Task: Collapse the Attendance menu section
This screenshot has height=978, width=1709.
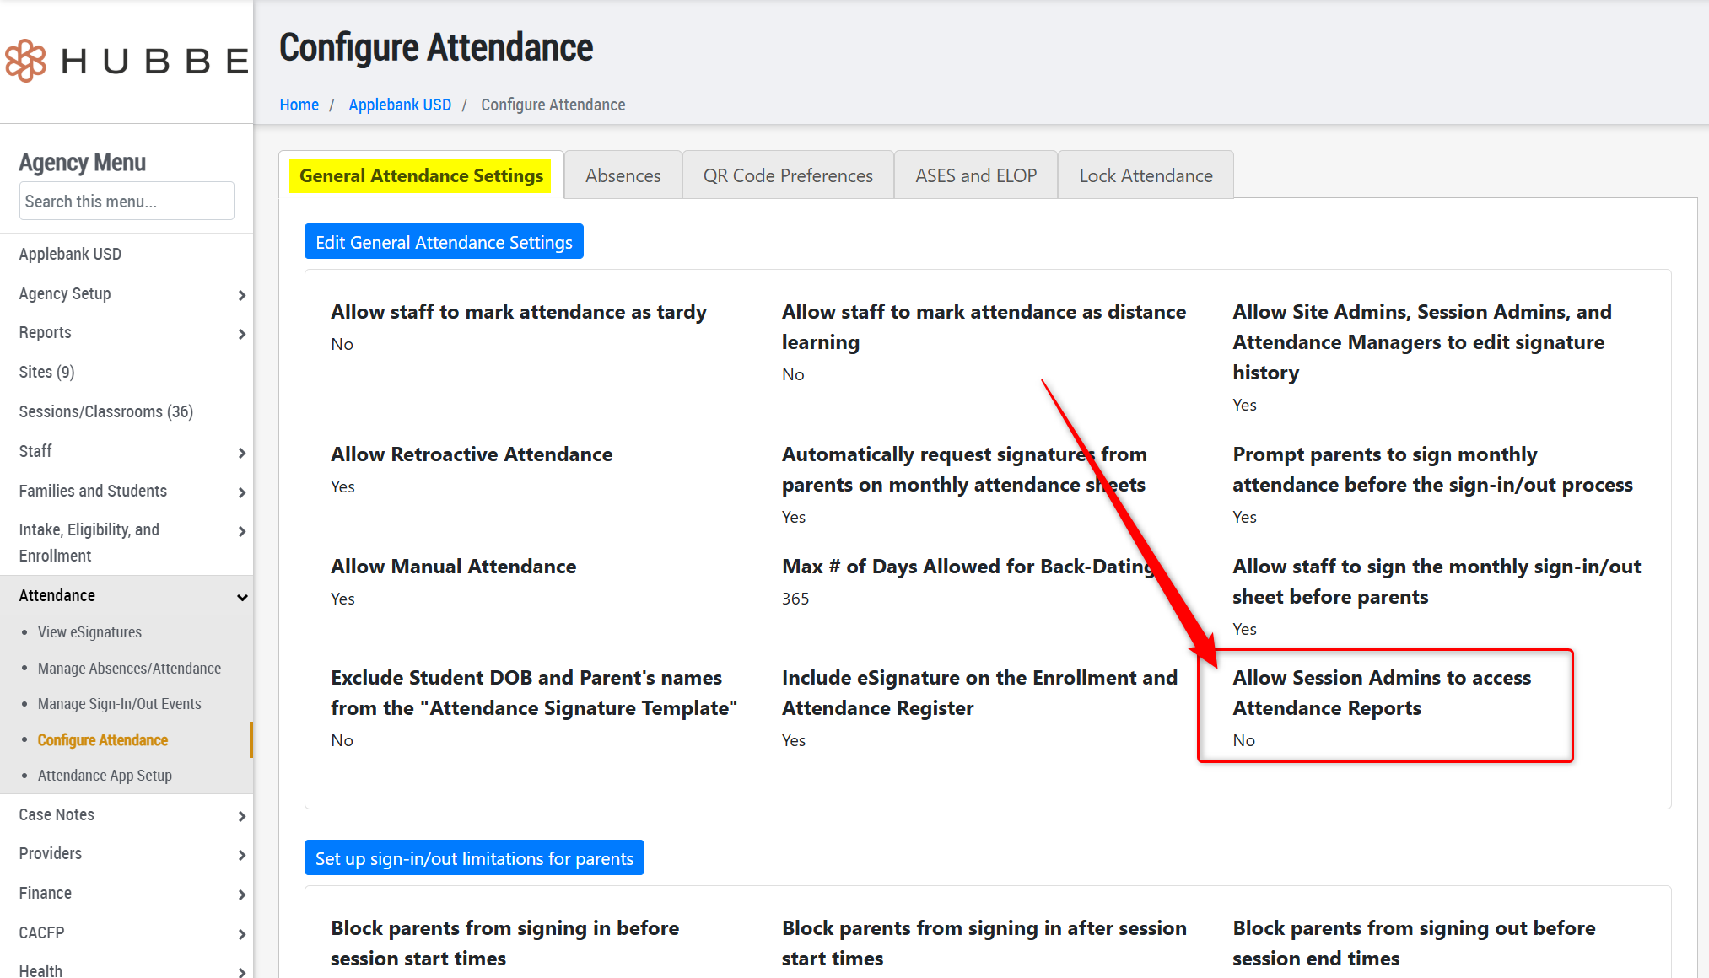Action: [241, 597]
